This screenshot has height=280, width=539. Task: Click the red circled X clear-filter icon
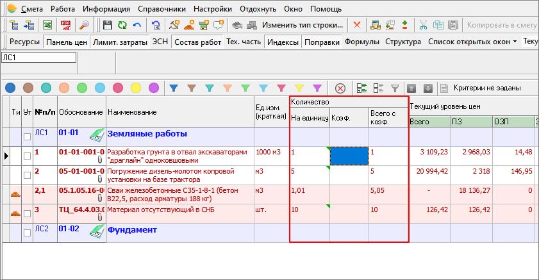(340, 88)
